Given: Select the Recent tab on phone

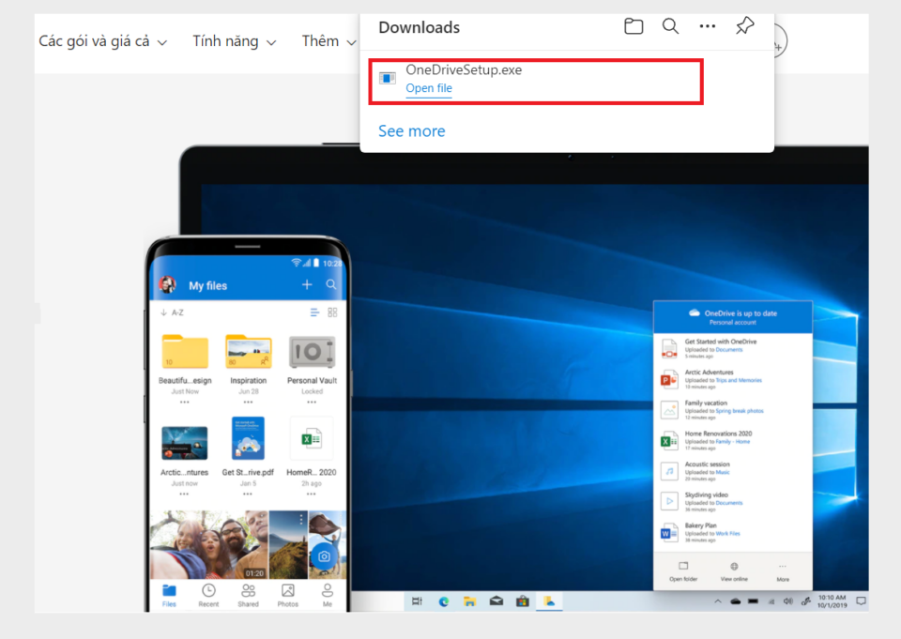Looking at the screenshot, I should click(x=208, y=595).
